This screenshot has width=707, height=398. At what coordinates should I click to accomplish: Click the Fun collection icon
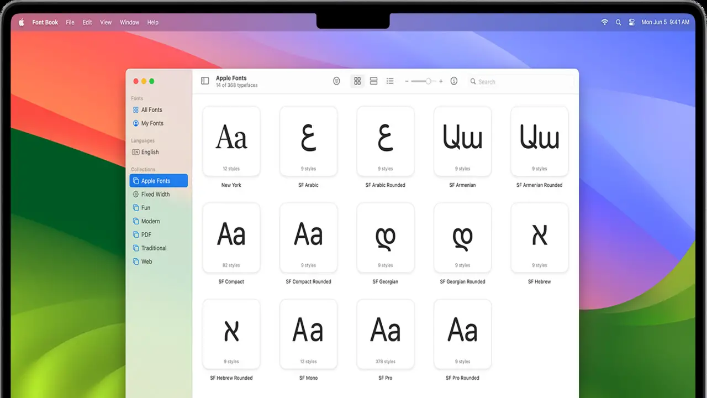pos(136,208)
